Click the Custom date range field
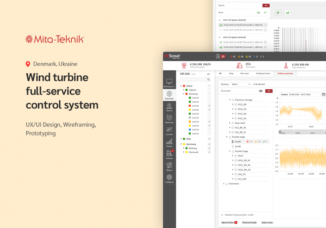Image resolution: width=326 pixels, height=228 pixels. tap(302, 94)
